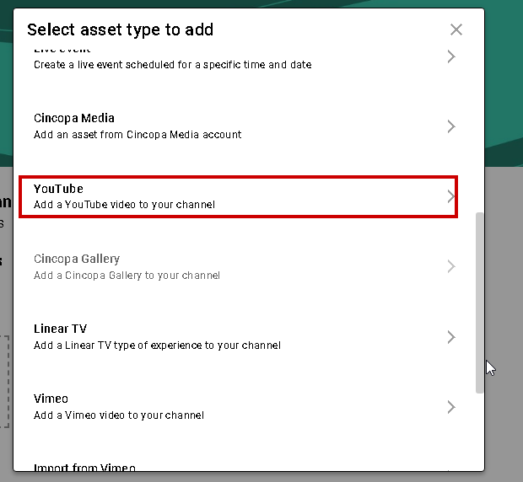Image resolution: width=523 pixels, height=482 pixels.
Task: Select Import from Vimeo option
Action: (84, 467)
